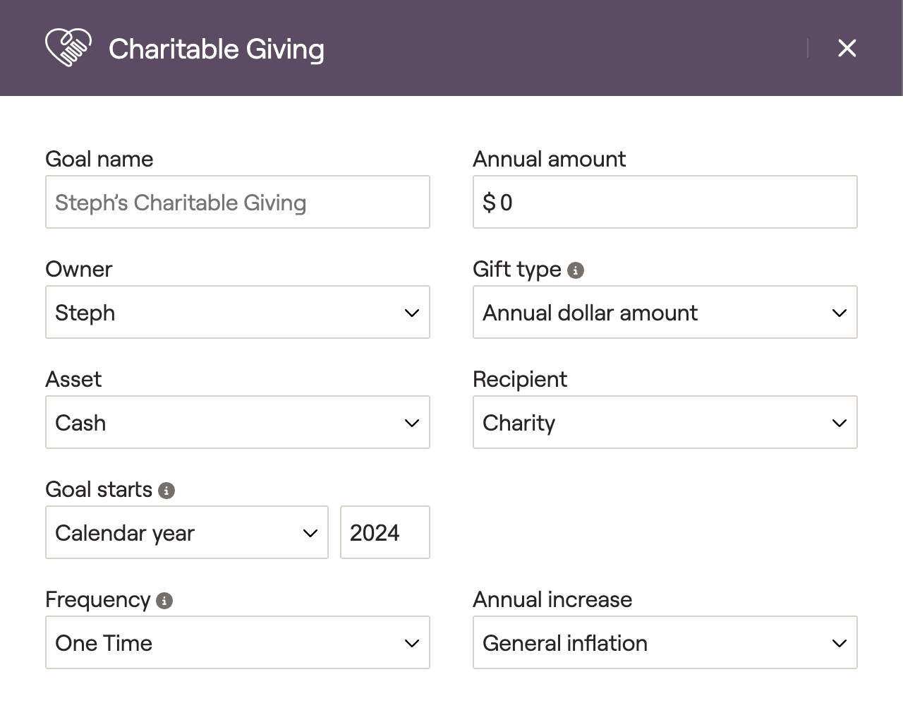Click the Goal starts info icon

coord(166,491)
